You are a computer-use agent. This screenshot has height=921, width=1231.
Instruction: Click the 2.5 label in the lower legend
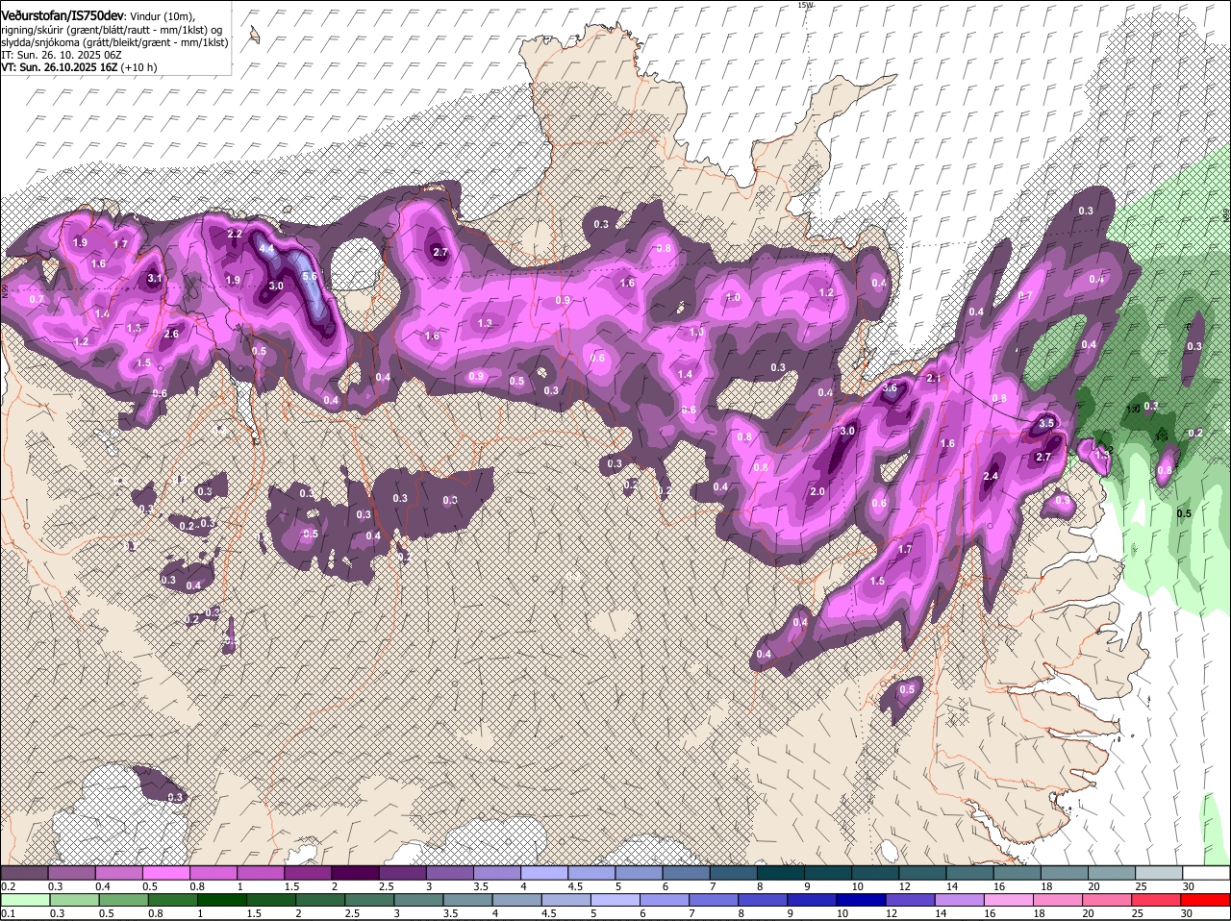tap(351, 913)
